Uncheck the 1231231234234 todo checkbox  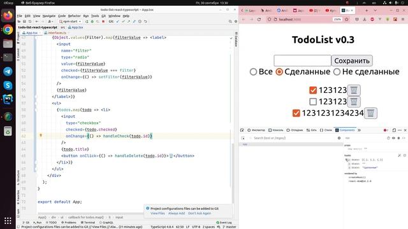point(296,113)
